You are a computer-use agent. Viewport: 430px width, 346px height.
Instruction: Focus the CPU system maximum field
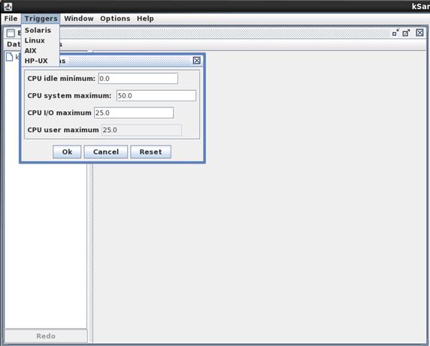tap(156, 95)
